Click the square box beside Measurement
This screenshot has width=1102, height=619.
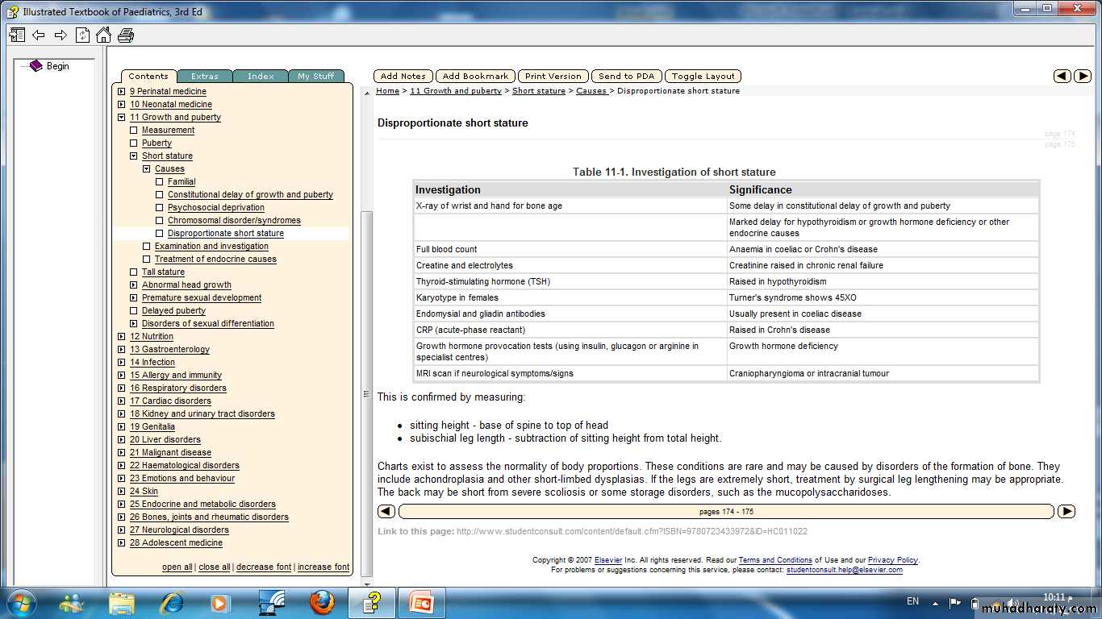tap(134, 131)
